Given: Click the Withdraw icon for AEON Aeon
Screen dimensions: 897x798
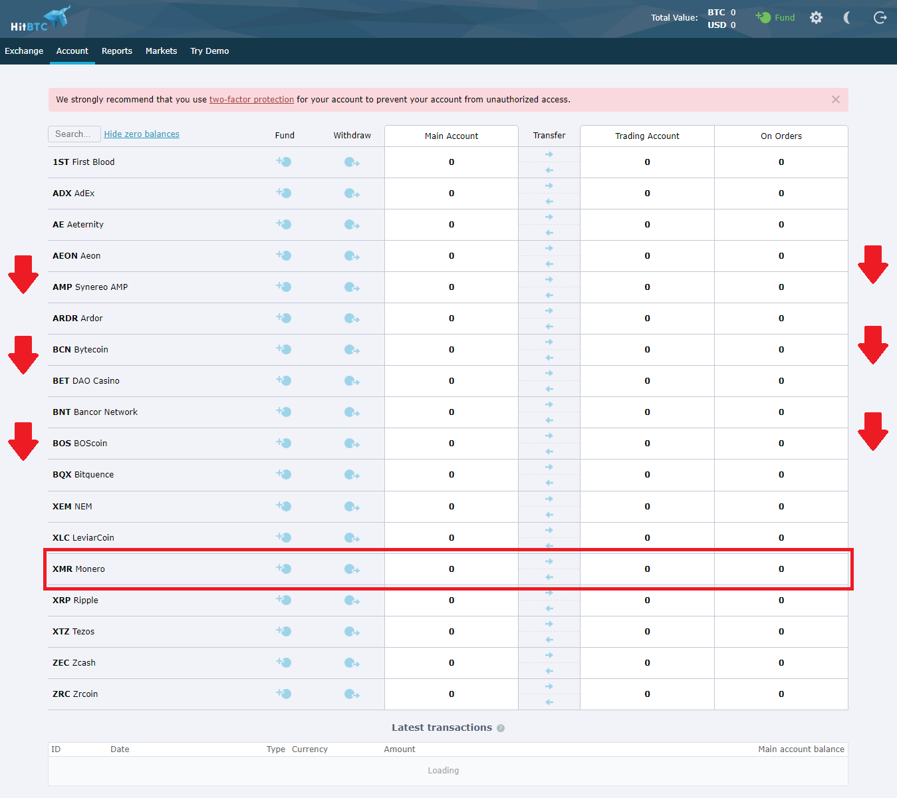Looking at the screenshot, I should point(352,256).
